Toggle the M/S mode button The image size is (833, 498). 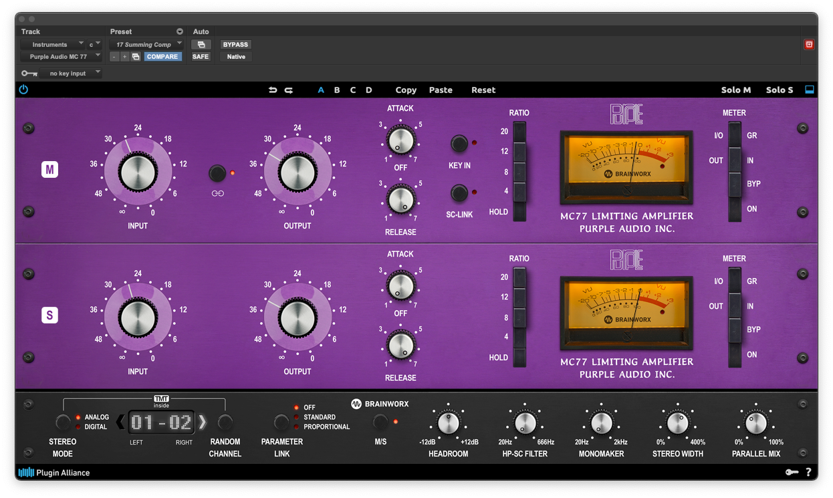point(380,422)
